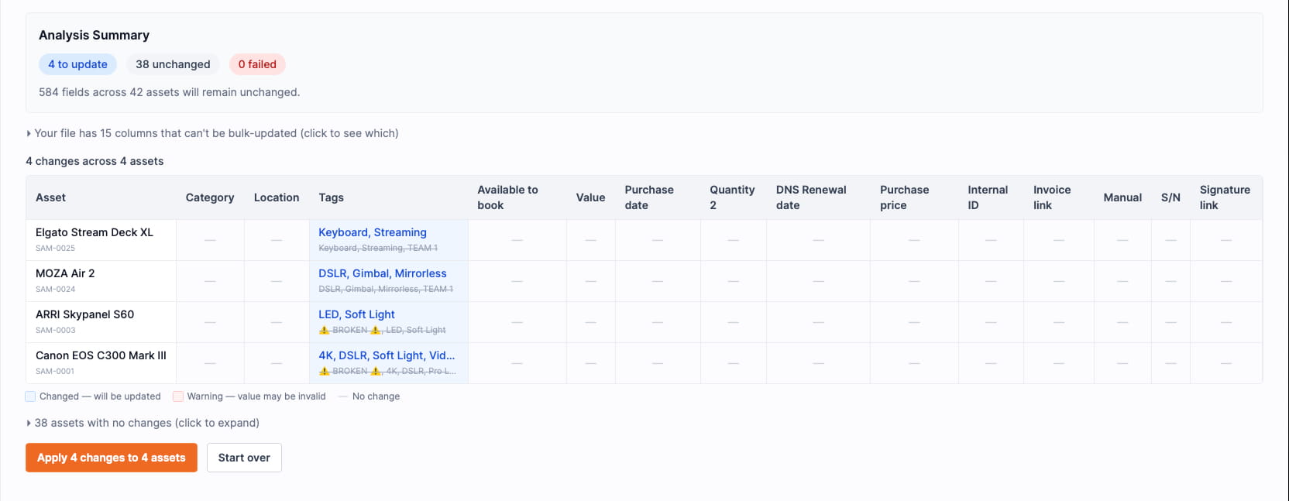Click the Start over button
This screenshot has height=501, width=1289.
click(244, 458)
